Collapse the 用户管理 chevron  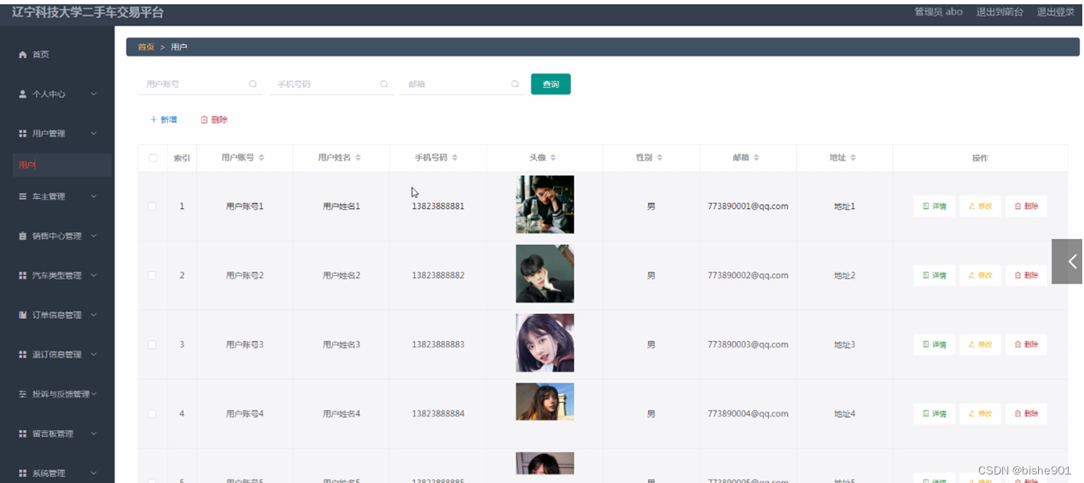click(x=94, y=134)
